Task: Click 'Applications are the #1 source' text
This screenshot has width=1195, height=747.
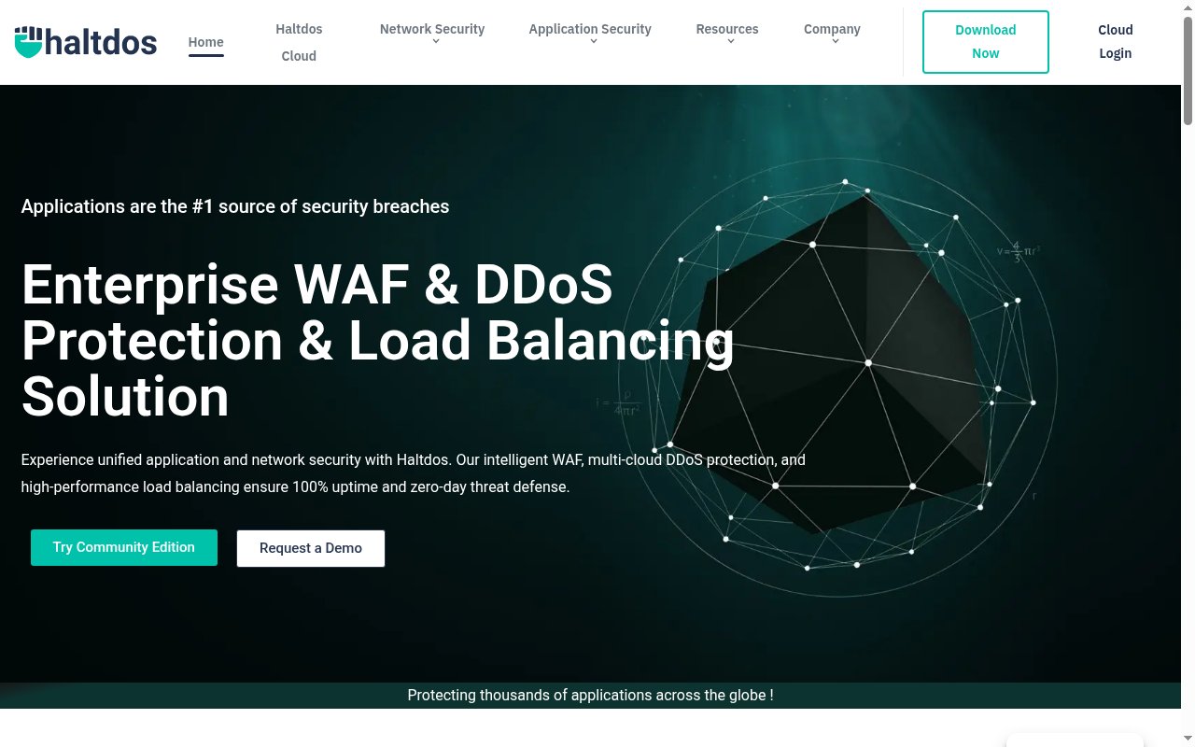Action: coord(235,206)
